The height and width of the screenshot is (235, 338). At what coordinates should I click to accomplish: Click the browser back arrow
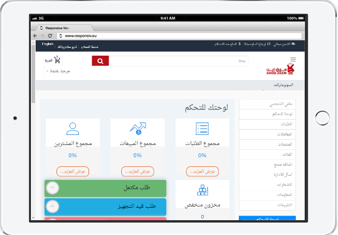[x=35, y=36]
